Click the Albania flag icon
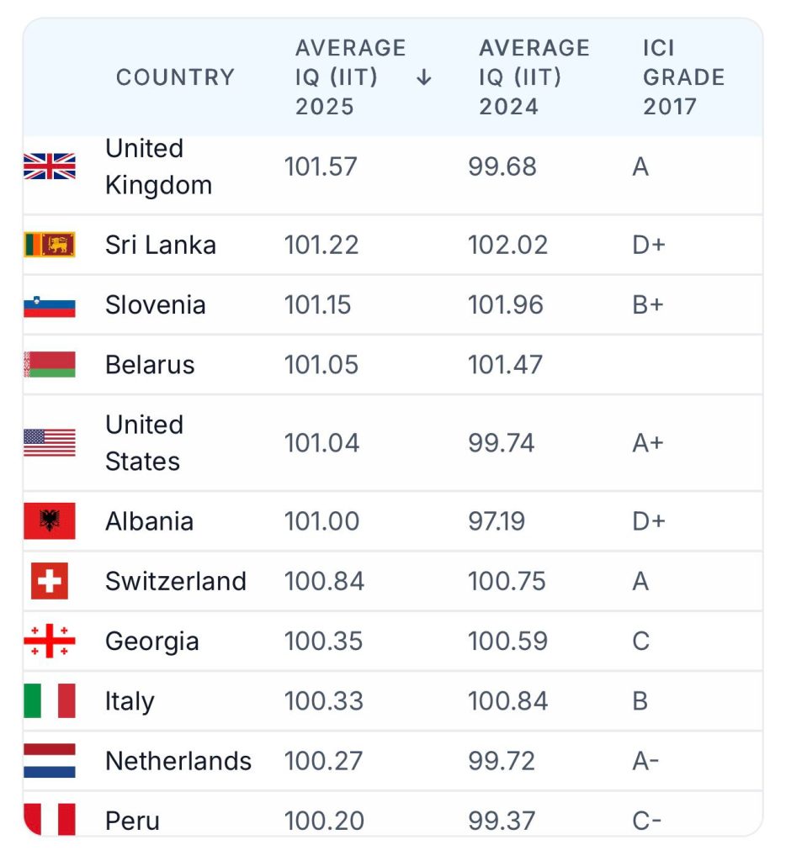Viewport: 786px width, 861px height. (50, 520)
